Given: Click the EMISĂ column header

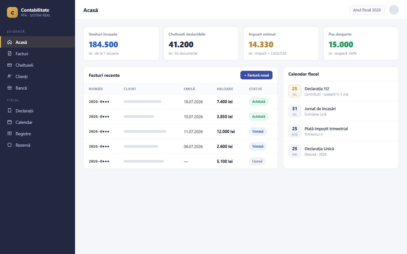Looking at the screenshot, I should tap(190, 89).
